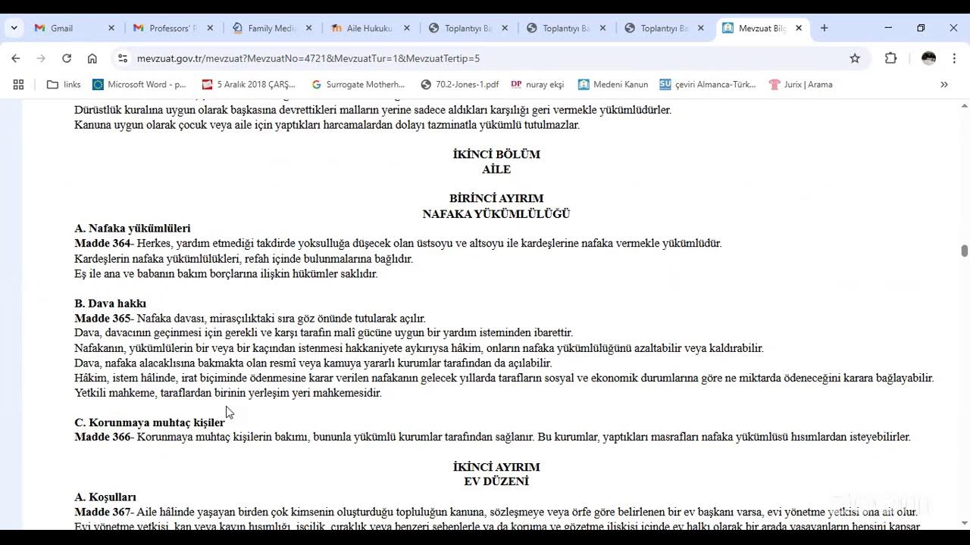The image size is (970, 545).
Task: Close the first Toplantıyı Ba tab
Action: (505, 28)
